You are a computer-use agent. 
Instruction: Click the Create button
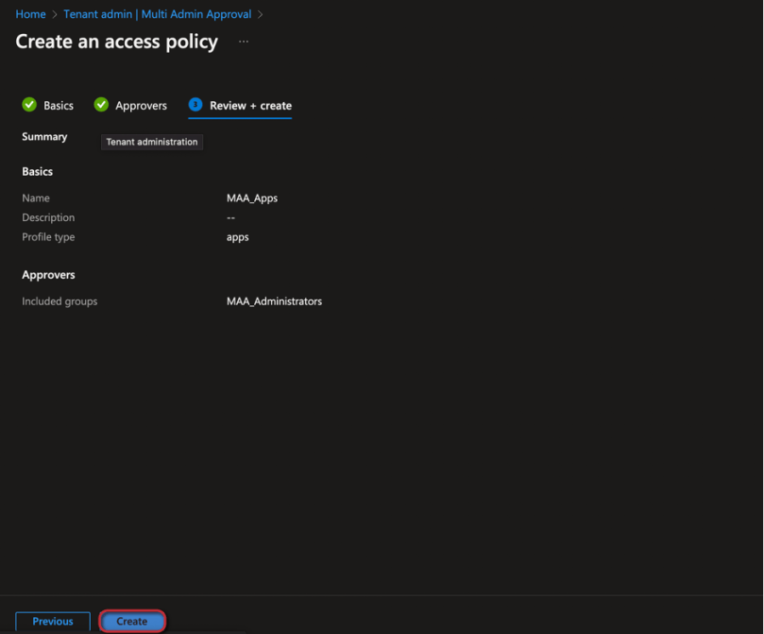131,621
